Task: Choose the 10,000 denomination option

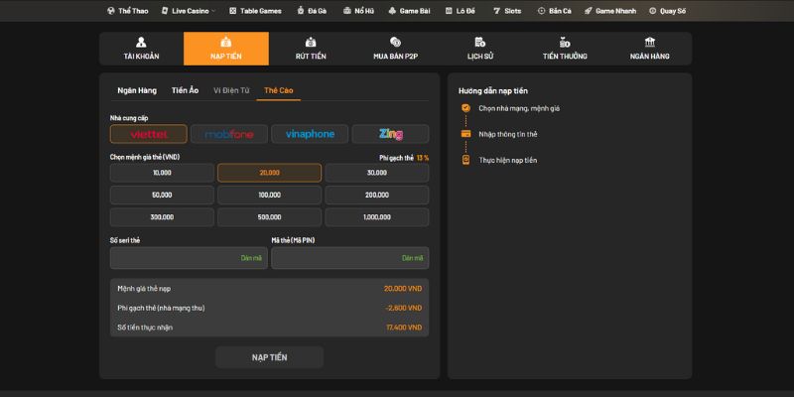Action: [162, 173]
